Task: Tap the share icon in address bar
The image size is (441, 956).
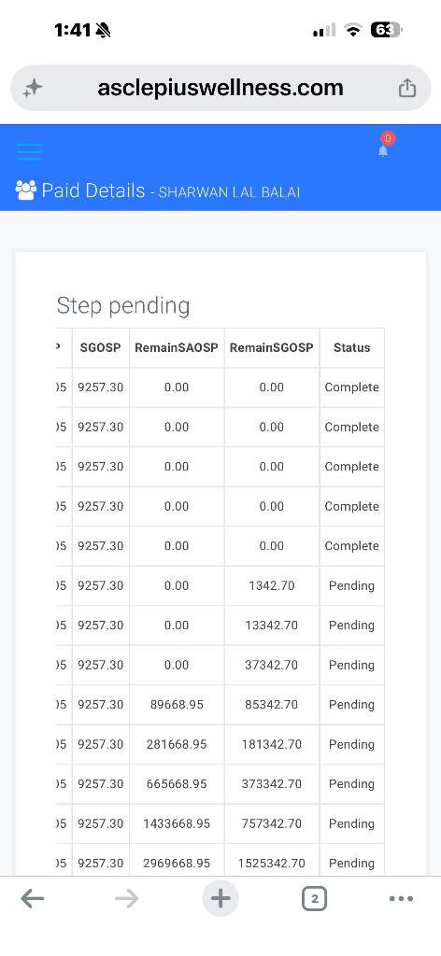Action: [406, 88]
